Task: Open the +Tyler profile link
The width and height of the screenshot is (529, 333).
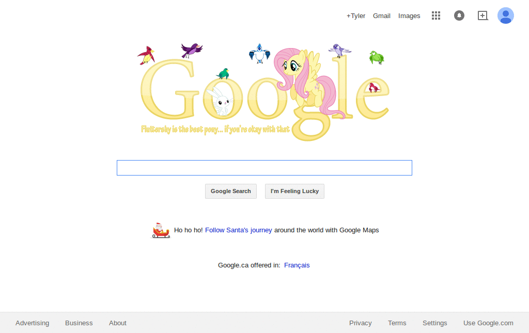Action: tap(355, 16)
